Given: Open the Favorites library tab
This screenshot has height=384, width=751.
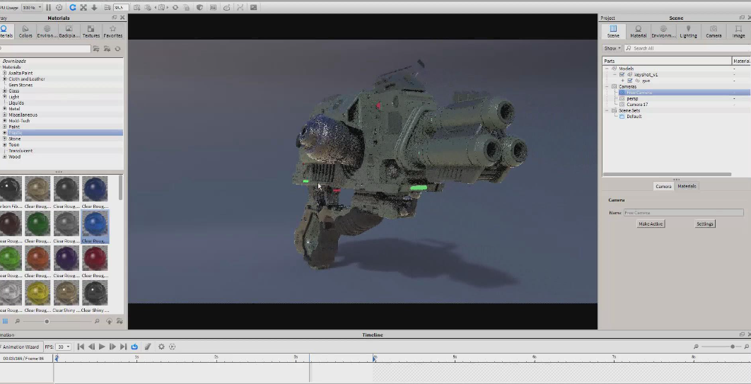Looking at the screenshot, I should pos(112,32).
